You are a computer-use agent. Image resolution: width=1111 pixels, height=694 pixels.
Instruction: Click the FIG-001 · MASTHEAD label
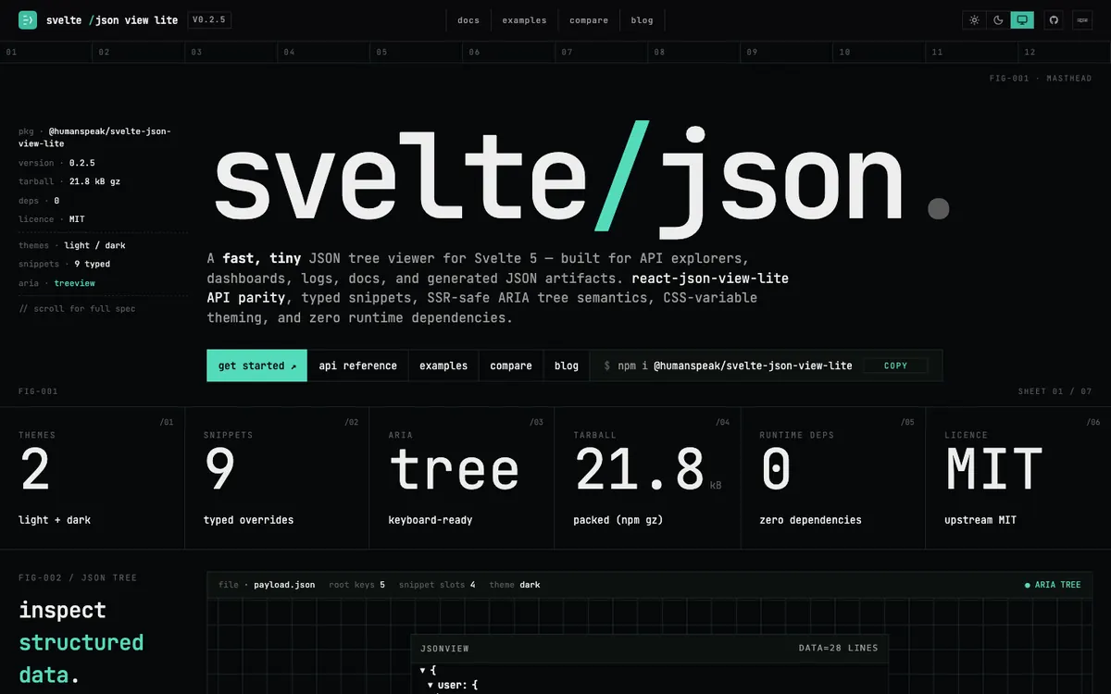coord(1041,79)
